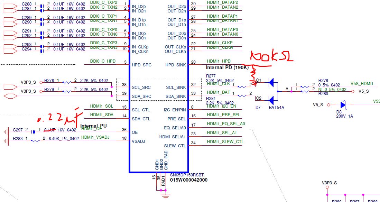
Task: Select the HPD_SINK pin name
Action: [x=175, y=65]
